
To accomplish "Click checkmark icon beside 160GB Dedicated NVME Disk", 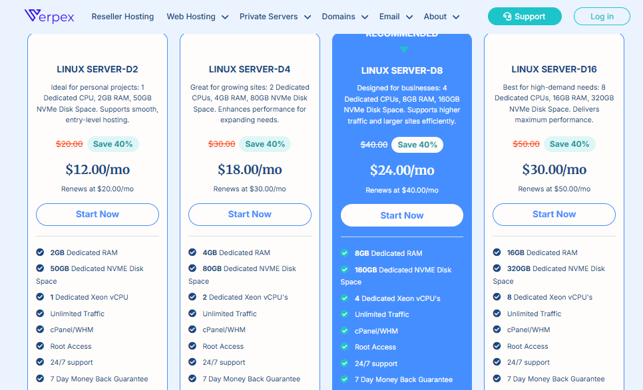I will click(x=345, y=269).
